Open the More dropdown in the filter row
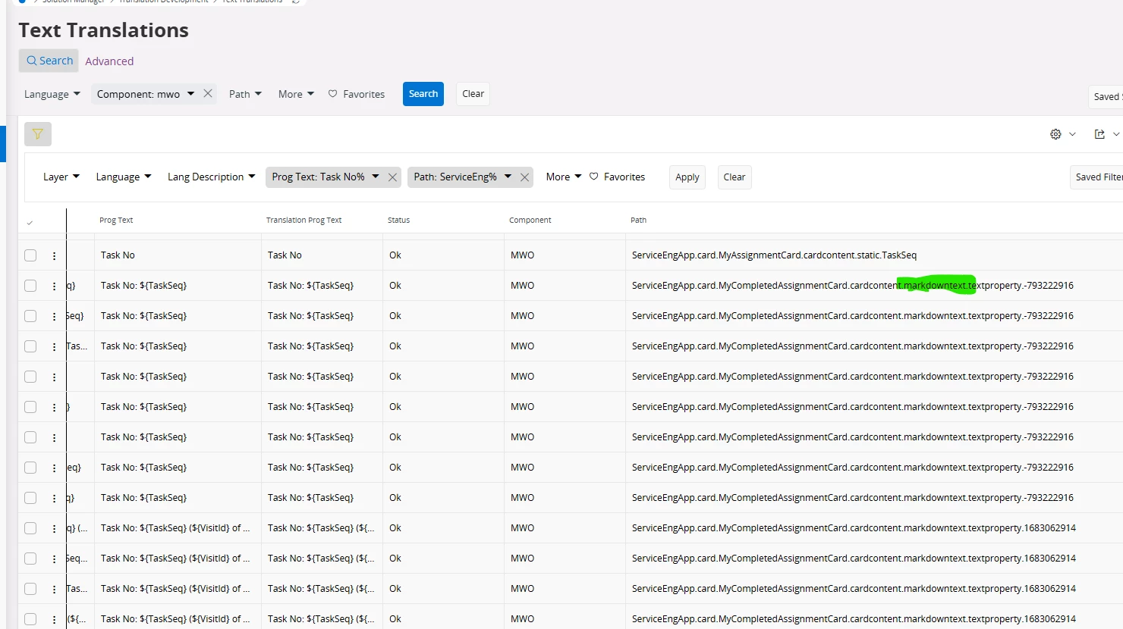This screenshot has width=1123, height=629. (564, 177)
